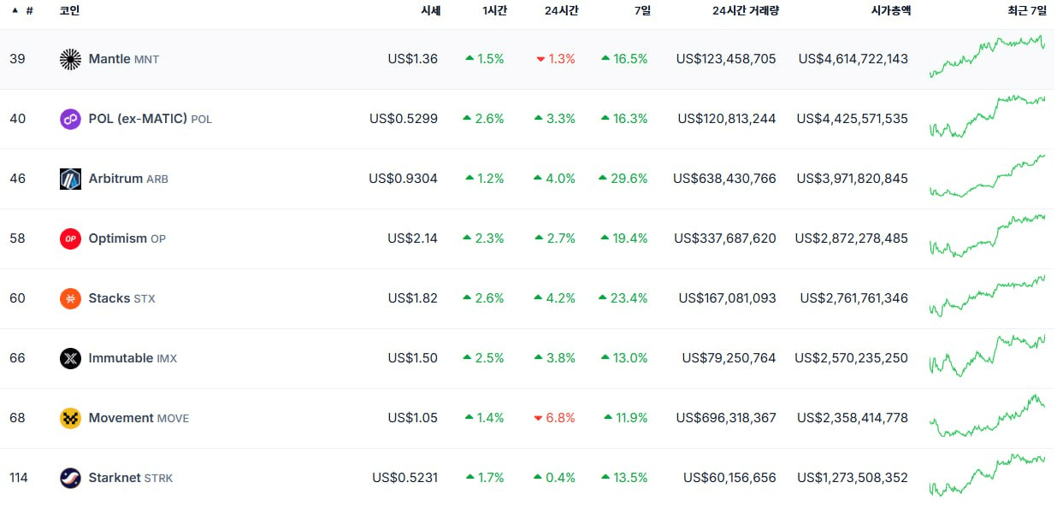Click Movement market cap US$2,358,414,778
Viewport: 1057px width, 506px height.
853,418
